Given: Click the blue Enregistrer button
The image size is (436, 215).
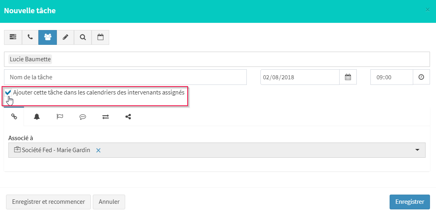Looking at the screenshot, I should coord(410,202).
